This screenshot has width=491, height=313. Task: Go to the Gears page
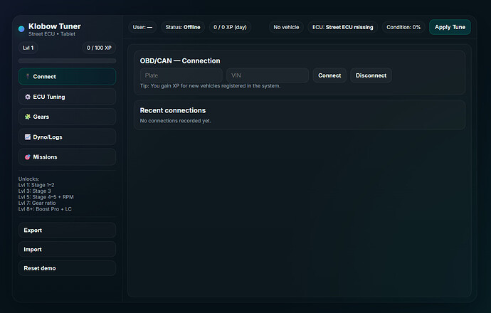coord(67,117)
